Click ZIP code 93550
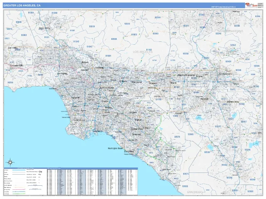Screen dimensions: 266x199 coord(114,39)
